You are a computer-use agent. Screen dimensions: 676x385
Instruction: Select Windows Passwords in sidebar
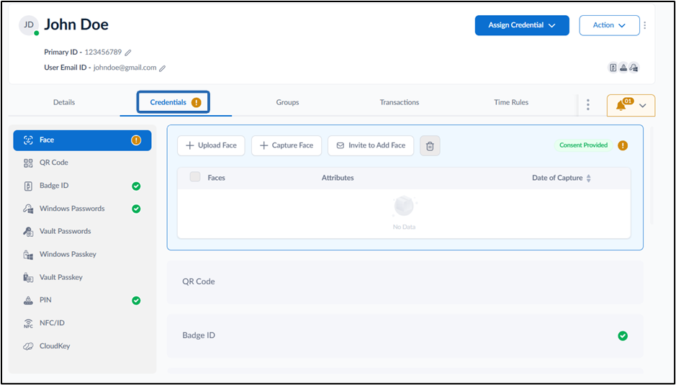[82, 209]
